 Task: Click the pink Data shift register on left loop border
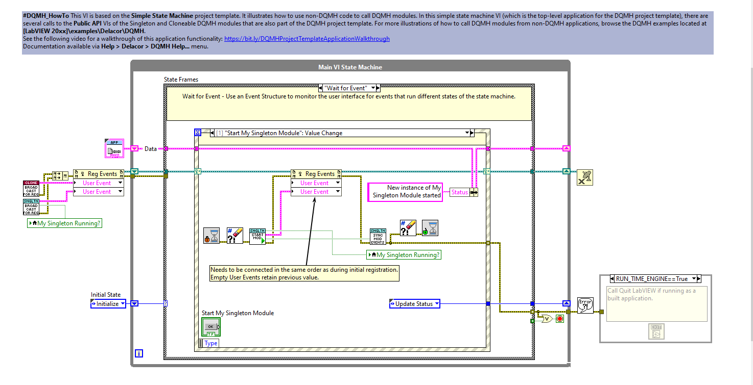(134, 148)
